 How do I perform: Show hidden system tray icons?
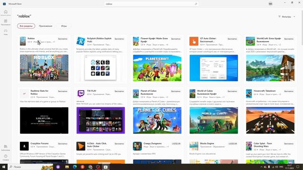point(261,167)
